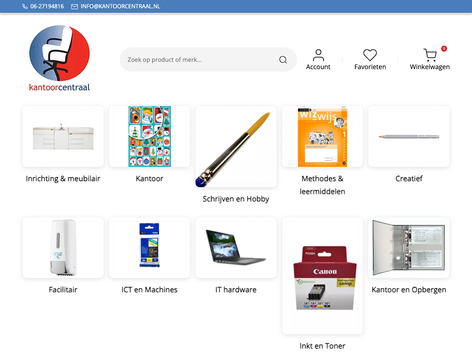Viewport: 472px width, 354px height.
Task: Select the Creatief pencil thumbnail
Action: [409, 136]
